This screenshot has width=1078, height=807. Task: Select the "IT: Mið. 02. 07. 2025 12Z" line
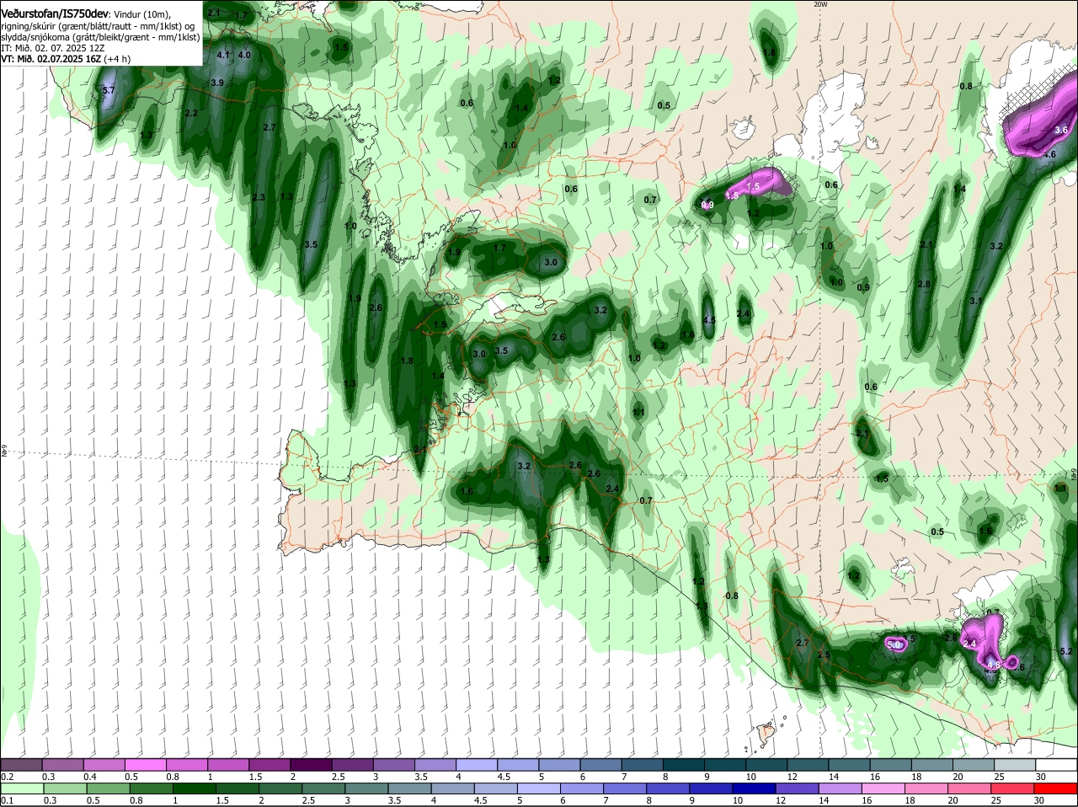click(x=52, y=48)
